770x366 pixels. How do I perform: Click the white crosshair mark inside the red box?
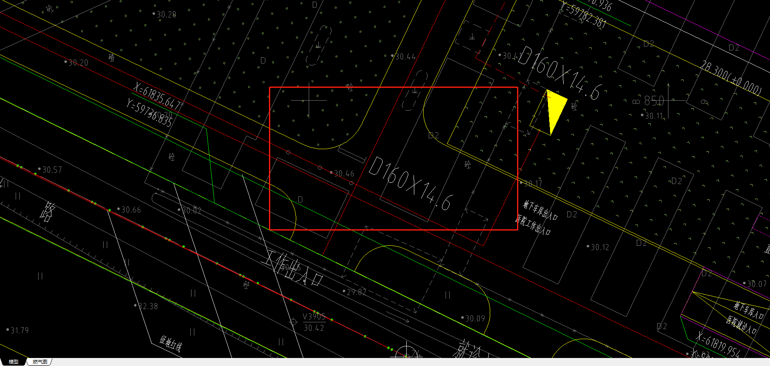tap(309, 100)
